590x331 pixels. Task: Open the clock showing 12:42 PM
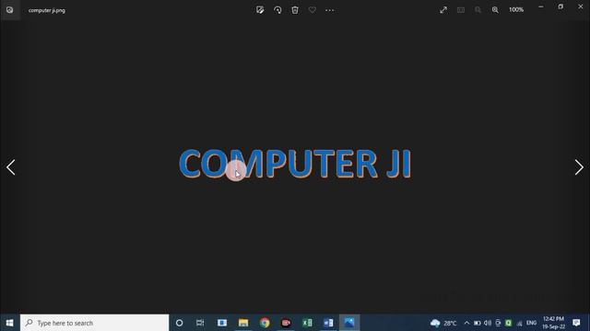click(553, 323)
